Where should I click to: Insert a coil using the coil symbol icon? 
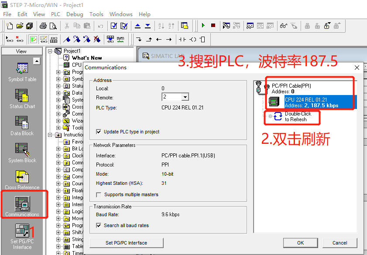click(192, 40)
